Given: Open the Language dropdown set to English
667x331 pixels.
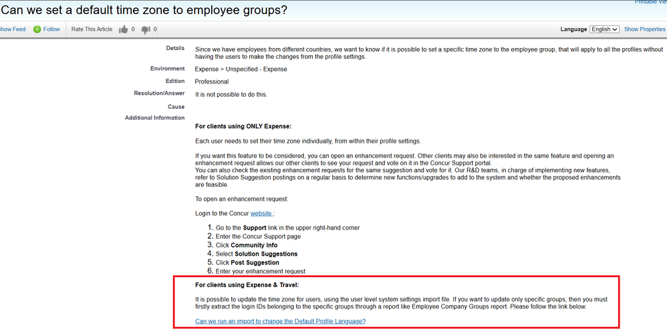Looking at the screenshot, I should tap(604, 29).
